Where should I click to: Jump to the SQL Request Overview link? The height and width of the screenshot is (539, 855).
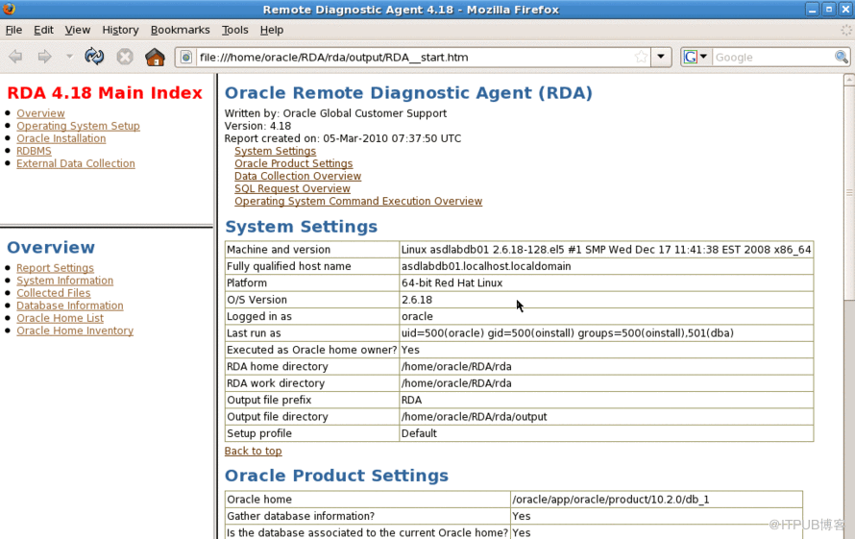click(x=292, y=188)
